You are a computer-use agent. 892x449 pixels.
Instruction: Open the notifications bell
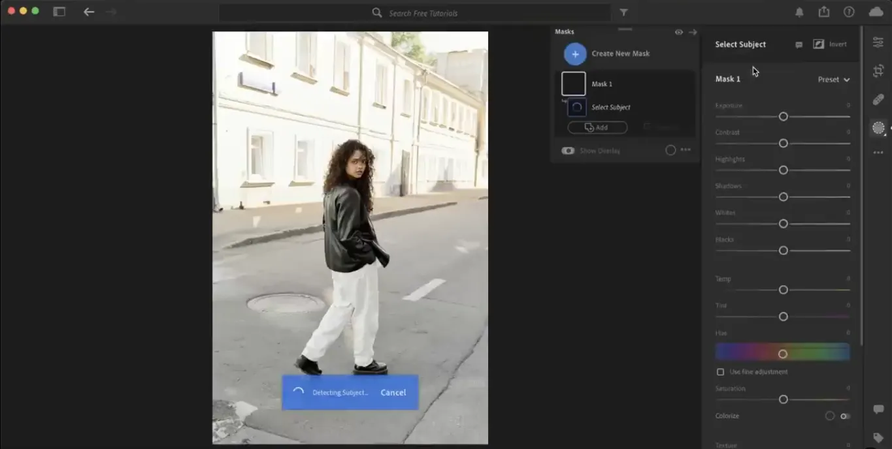coord(799,12)
